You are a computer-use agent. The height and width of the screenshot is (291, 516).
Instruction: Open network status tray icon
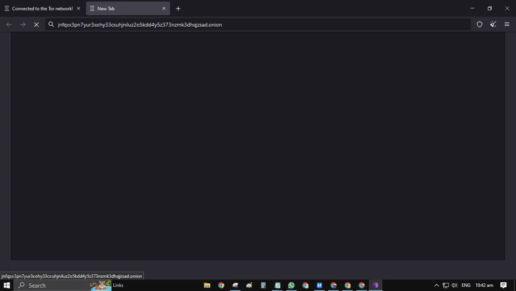pos(446,285)
